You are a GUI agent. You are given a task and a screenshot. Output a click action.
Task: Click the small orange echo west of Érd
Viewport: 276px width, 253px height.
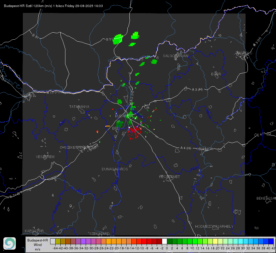coord(107,126)
